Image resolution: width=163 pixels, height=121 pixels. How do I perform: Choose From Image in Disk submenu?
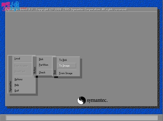[x=66, y=73]
